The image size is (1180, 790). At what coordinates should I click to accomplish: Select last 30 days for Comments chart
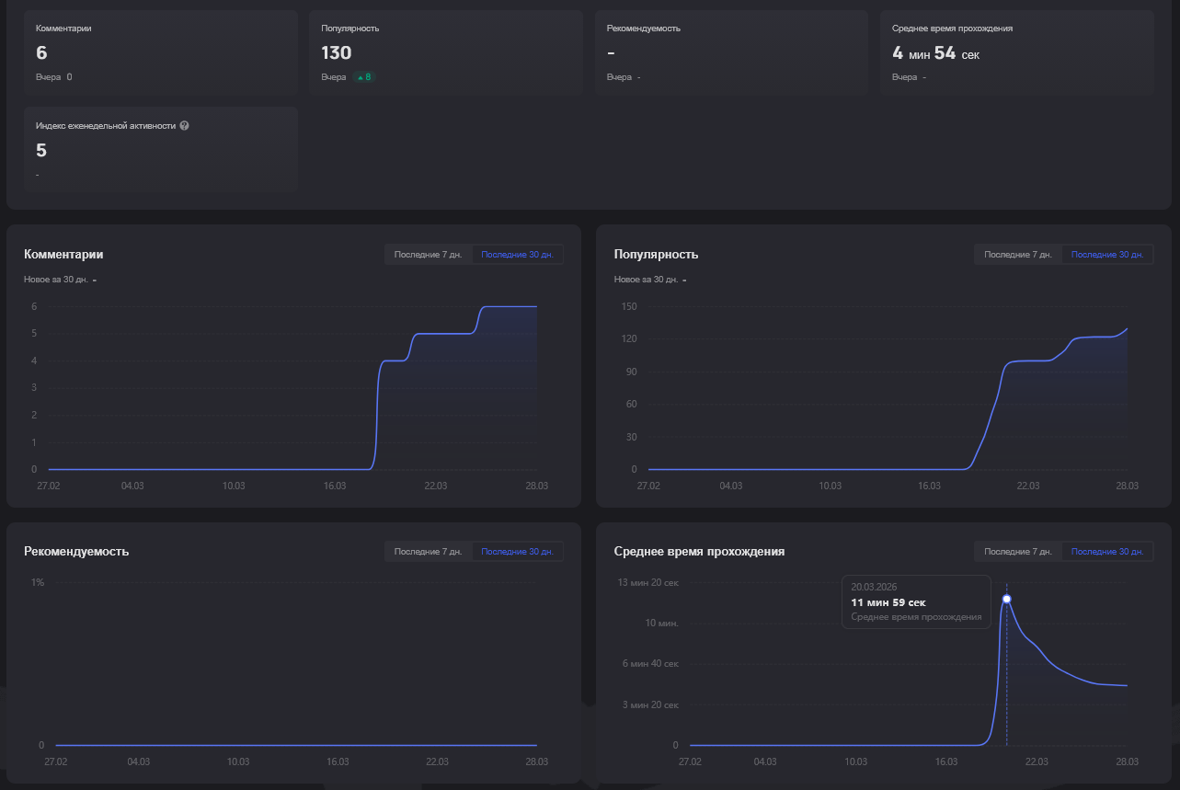(x=517, y=255)
